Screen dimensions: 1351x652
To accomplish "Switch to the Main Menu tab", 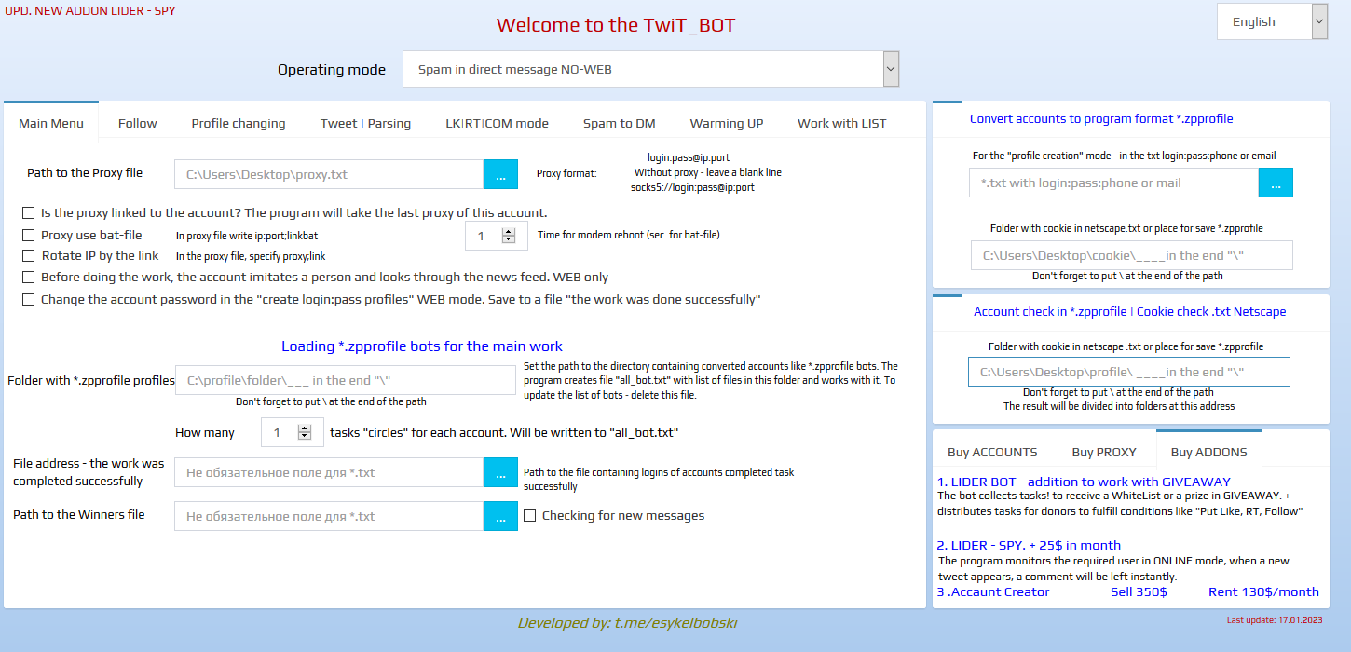I will 51,123.
